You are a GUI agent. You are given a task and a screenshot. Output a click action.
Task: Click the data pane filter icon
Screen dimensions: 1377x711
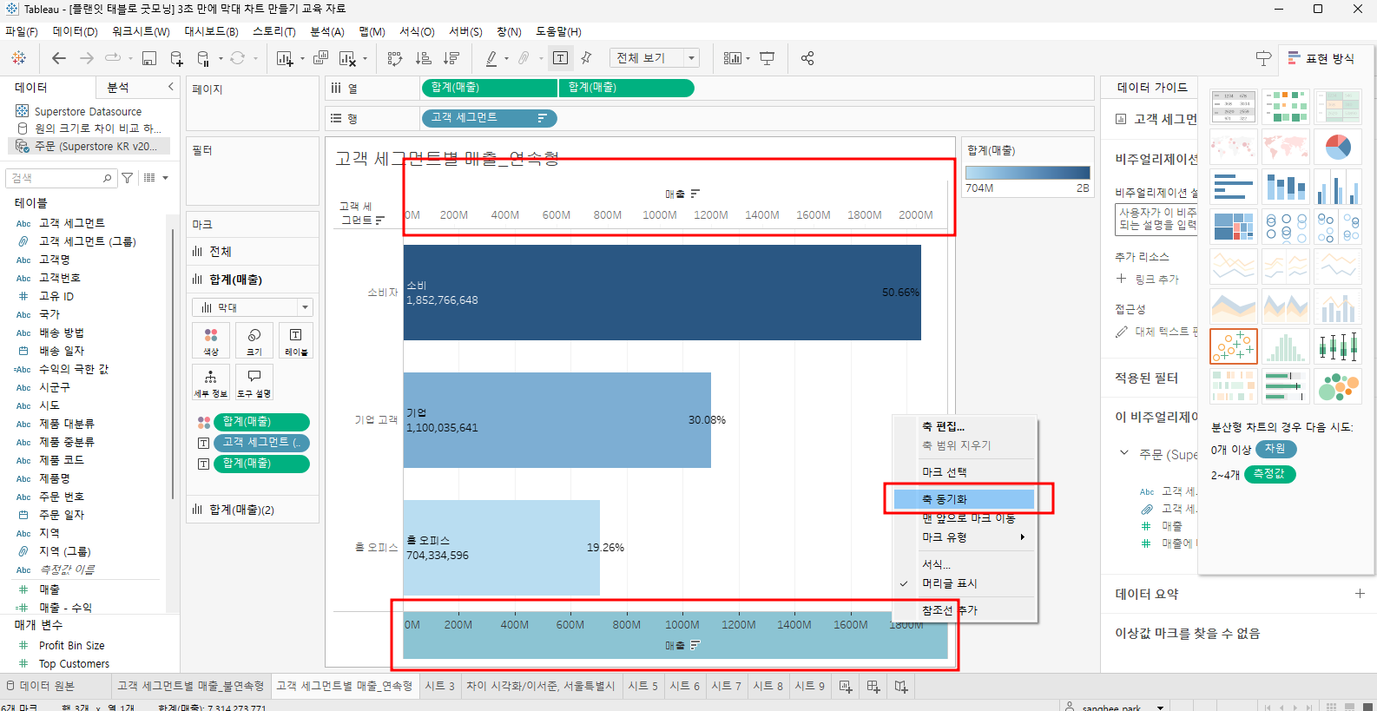tap(128, 178)
